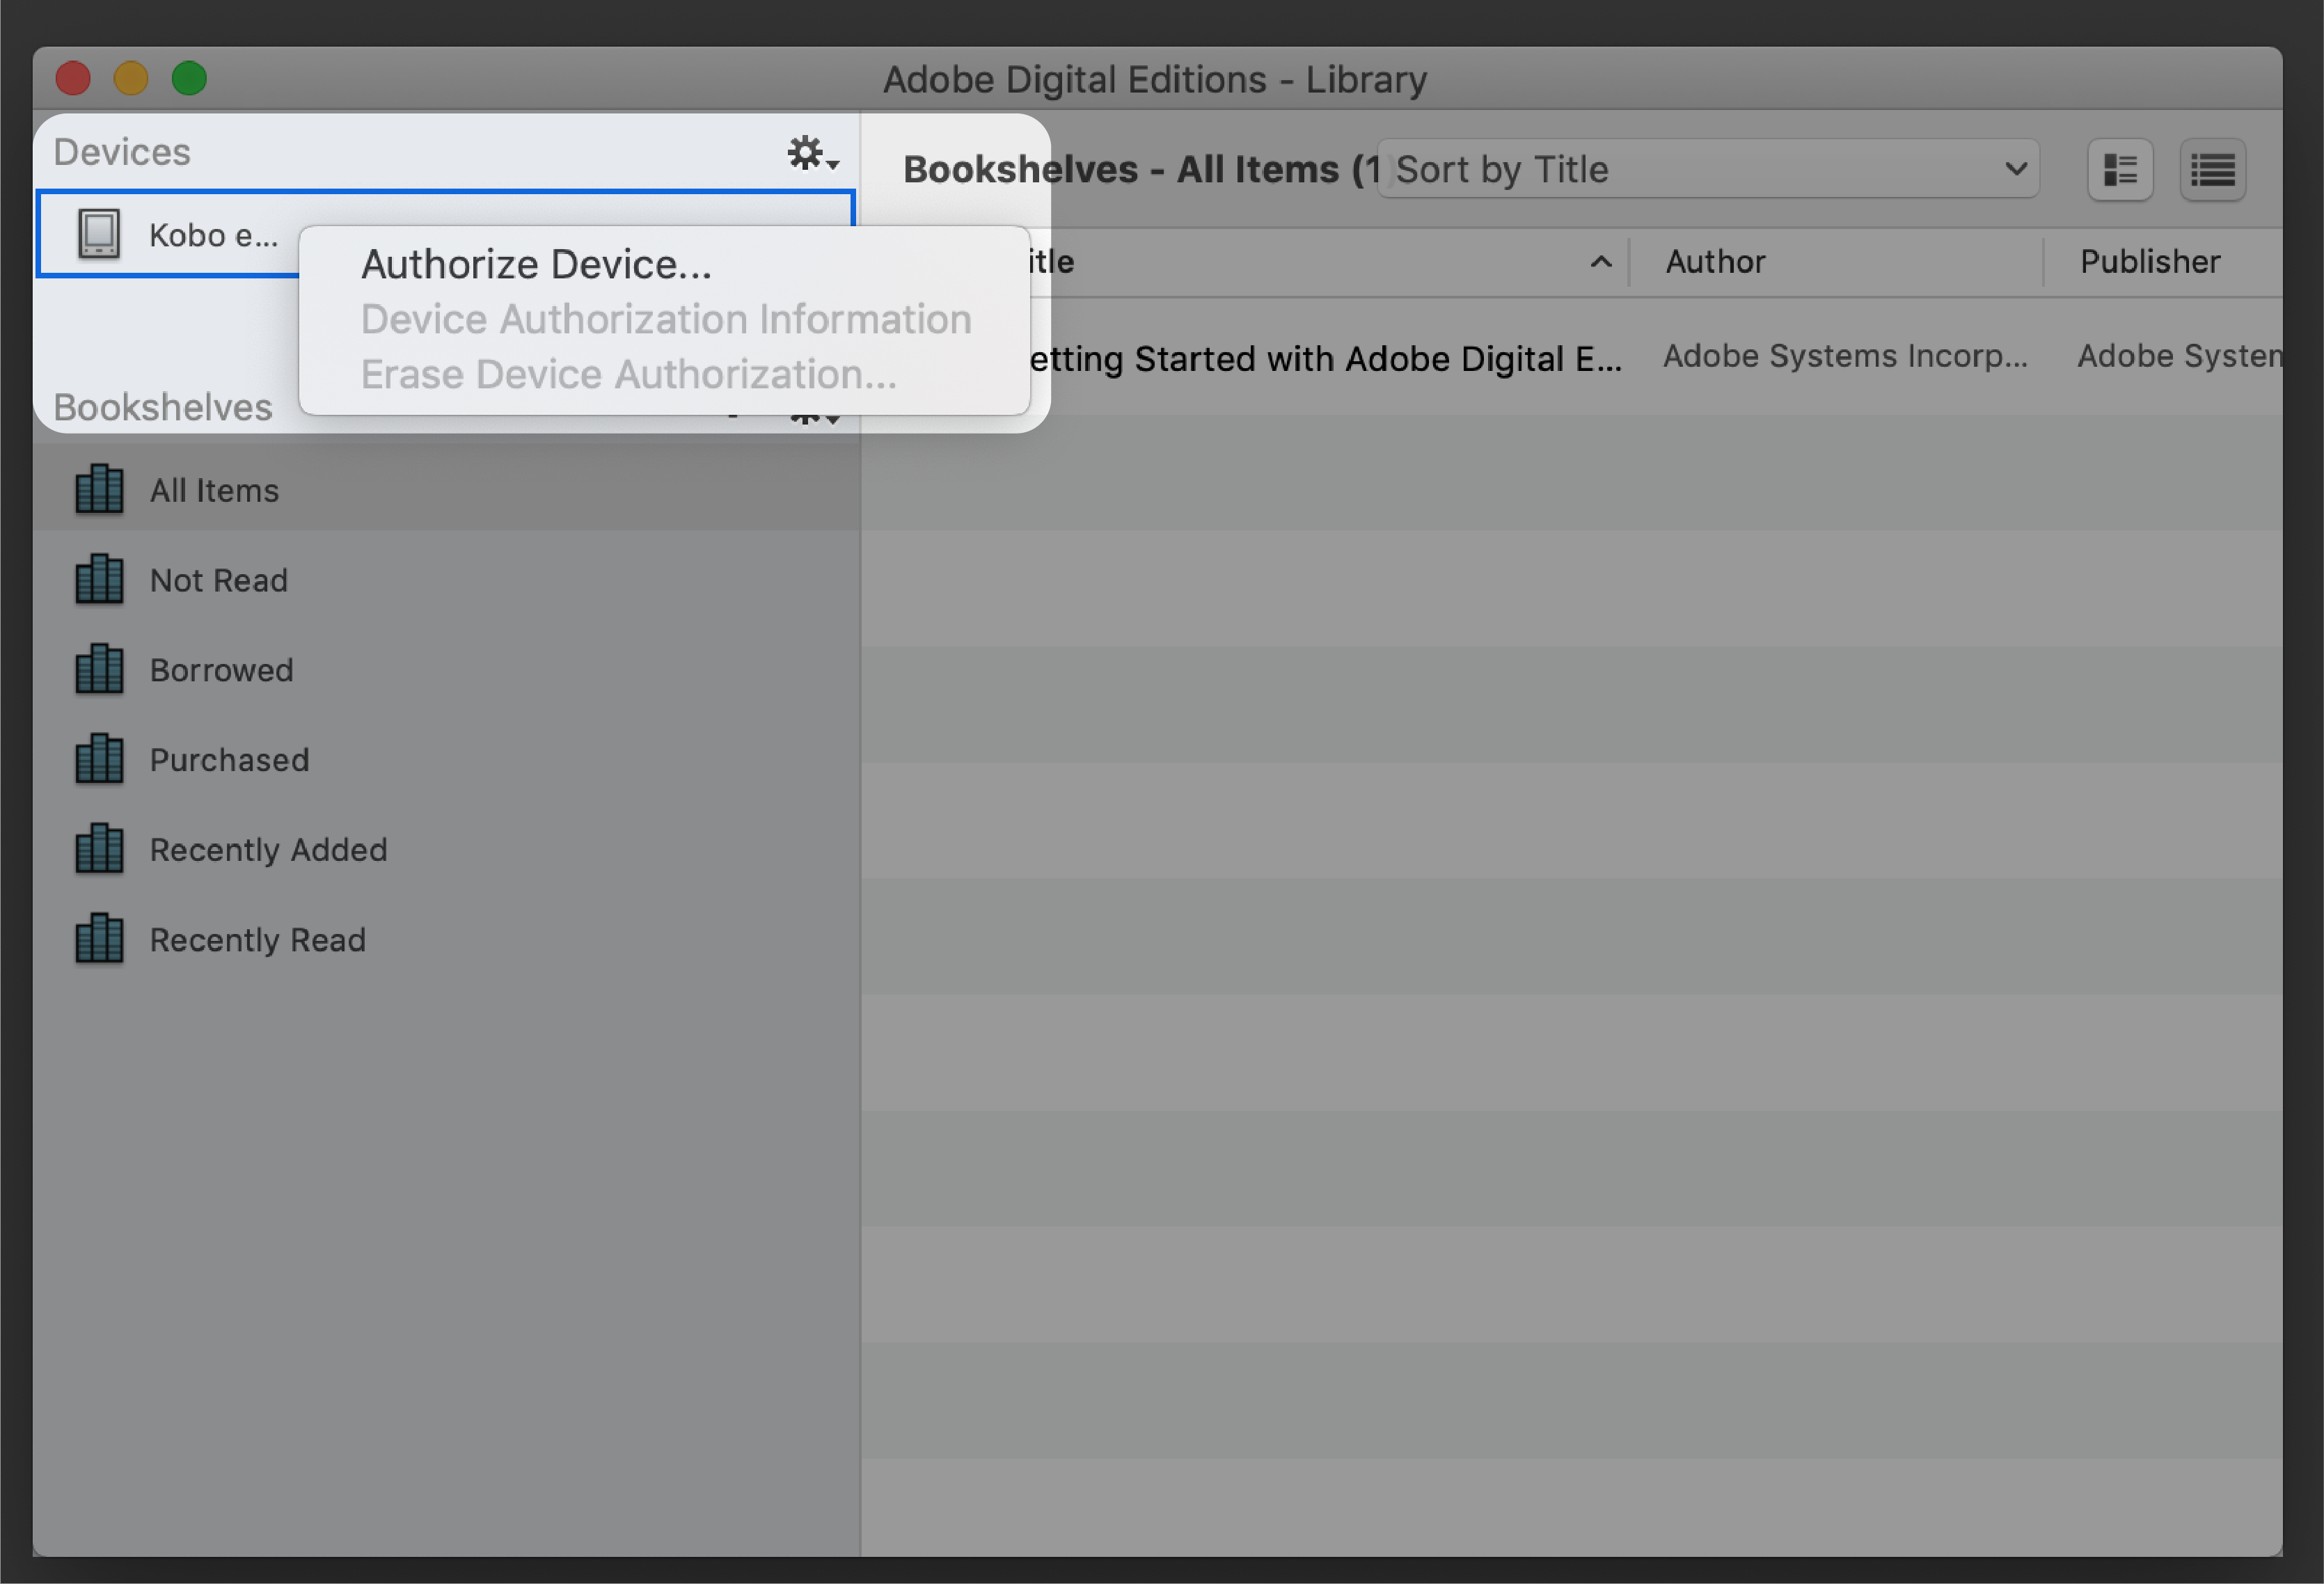Click the Recently Added bookshelf icon
This screenshot has width=2324, height=1584.
point(97,849)
